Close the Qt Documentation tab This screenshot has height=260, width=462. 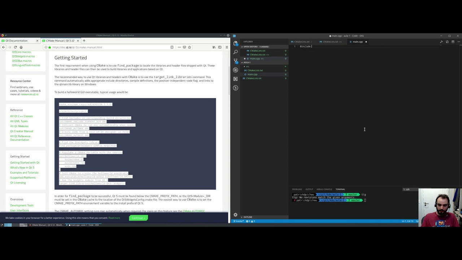coord(37,41)
